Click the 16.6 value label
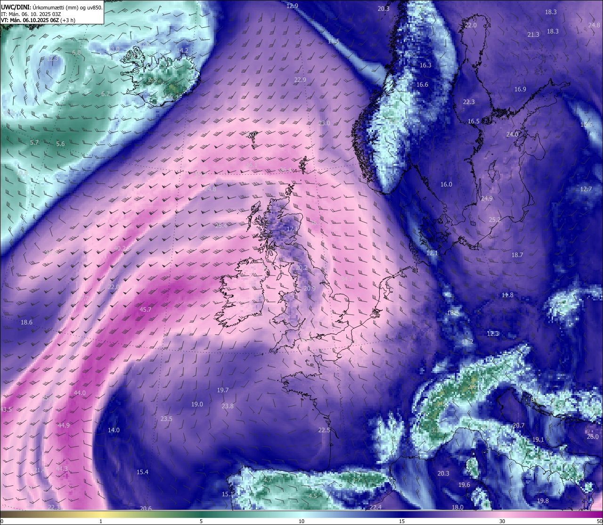603x525 pixels. pos(423,85)
